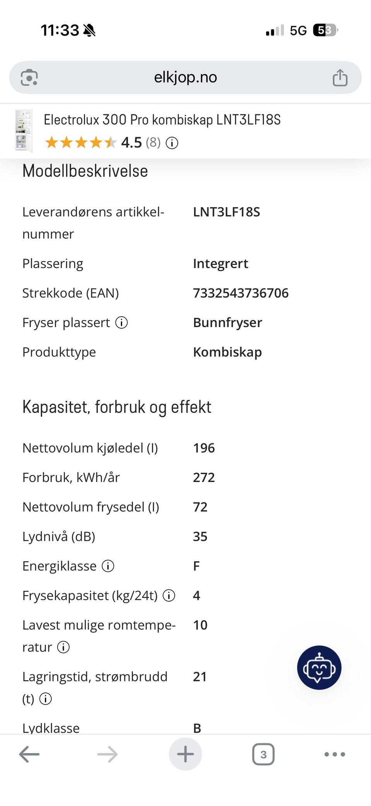This screenshot has height=806, width=371.
Task: Open the reviews count (8)
Action: (153, 143)
